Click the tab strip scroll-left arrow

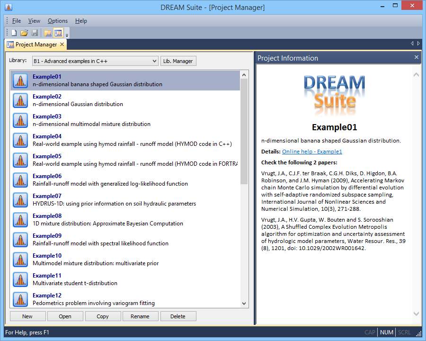tap(412, 43)
